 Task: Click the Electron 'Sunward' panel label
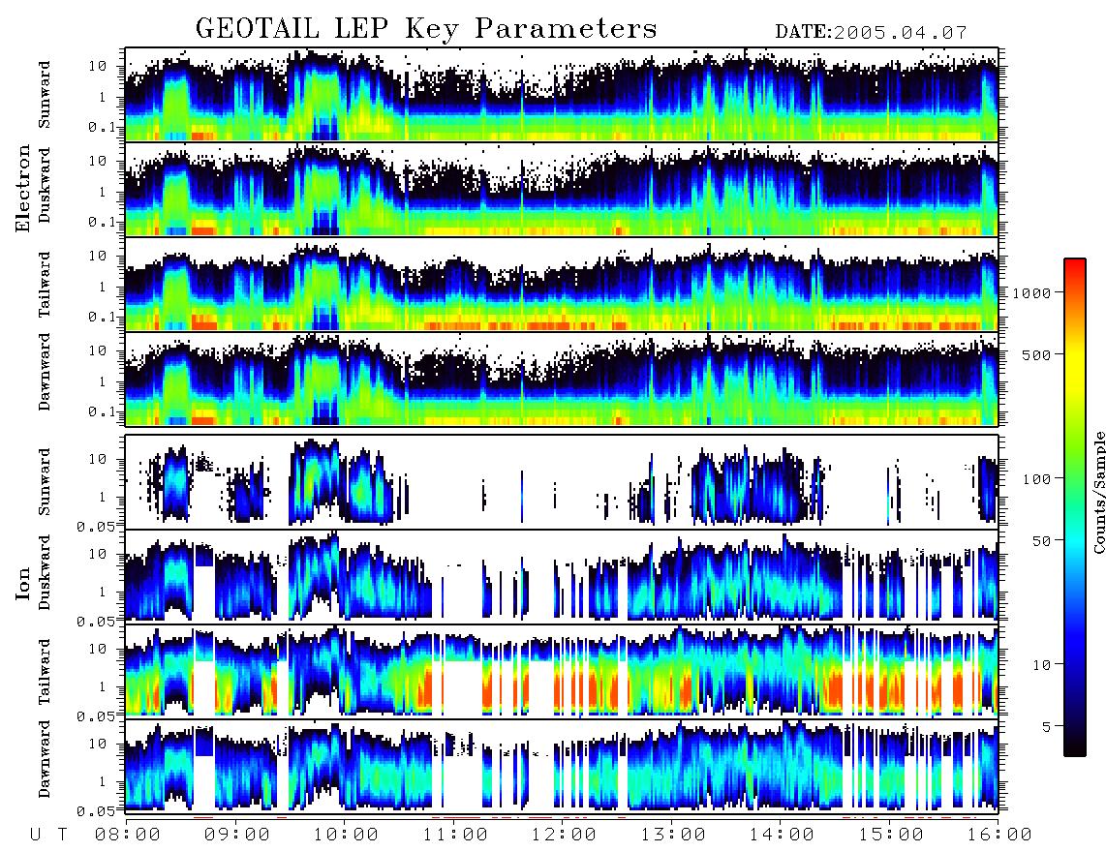[x=45, y=95]
